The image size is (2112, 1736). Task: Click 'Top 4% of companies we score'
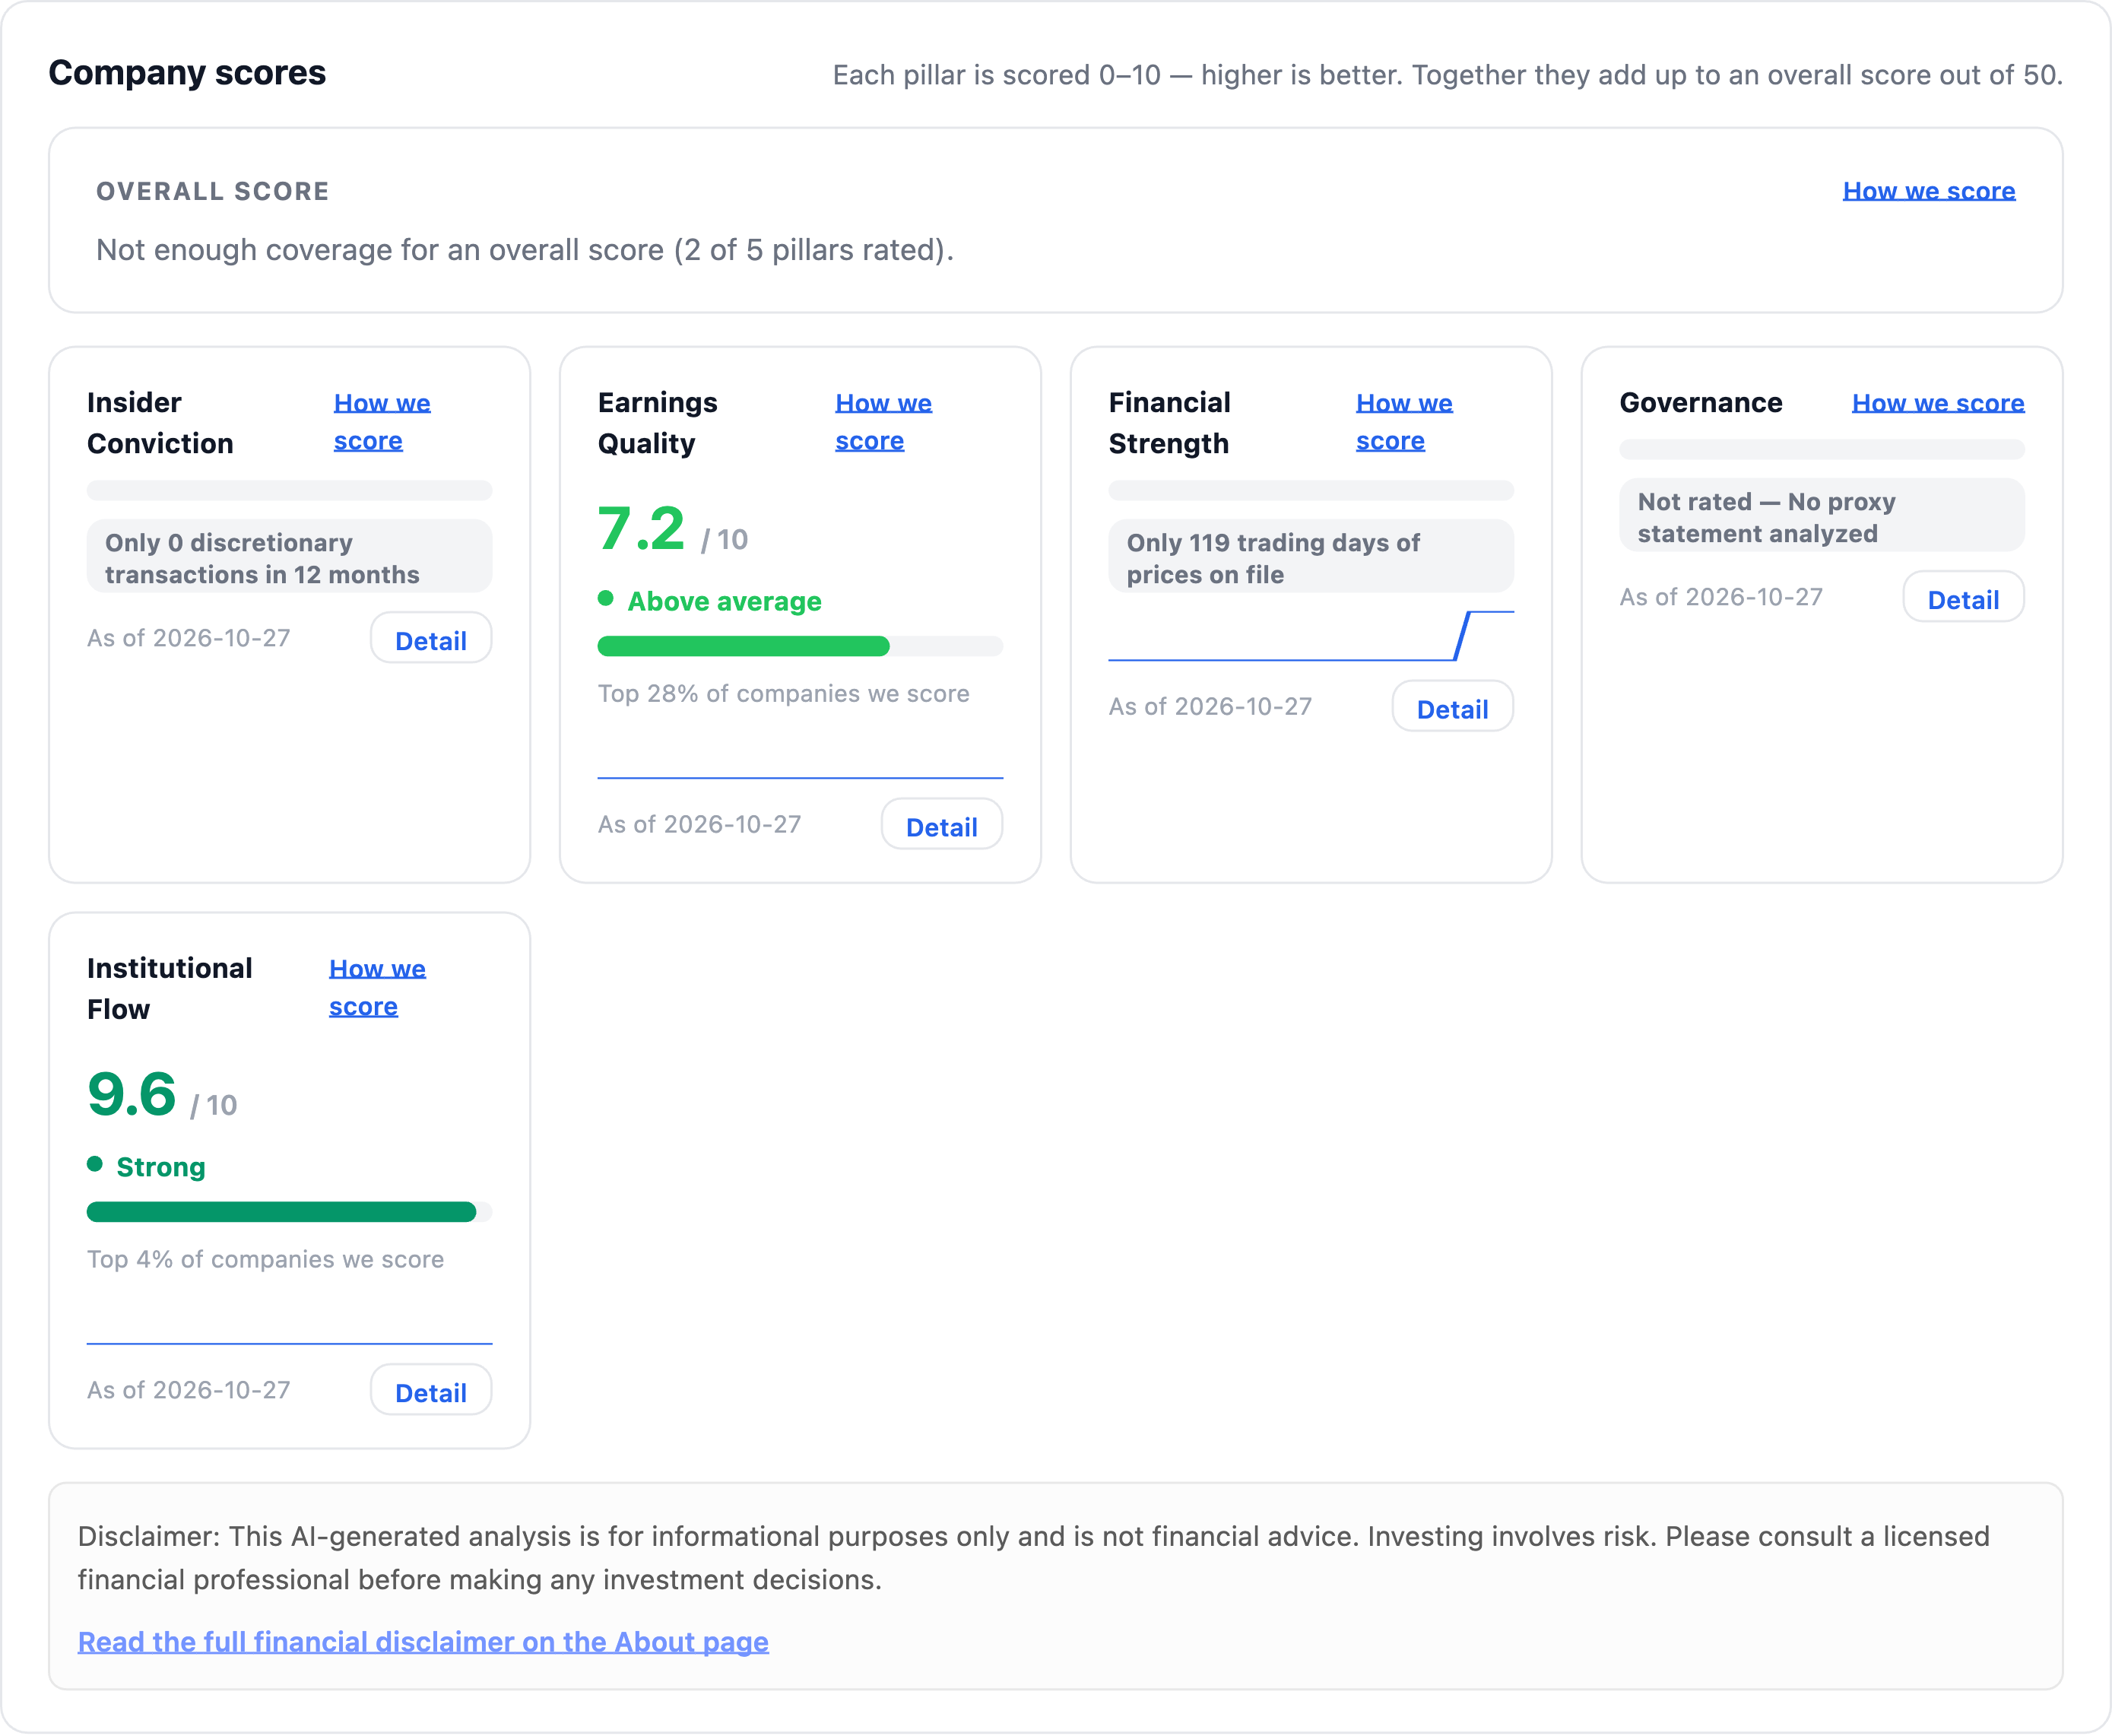click(265, 1259)
